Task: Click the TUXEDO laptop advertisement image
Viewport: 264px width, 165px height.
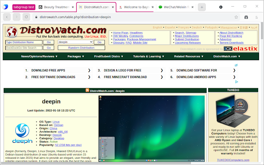Action: 233,111
